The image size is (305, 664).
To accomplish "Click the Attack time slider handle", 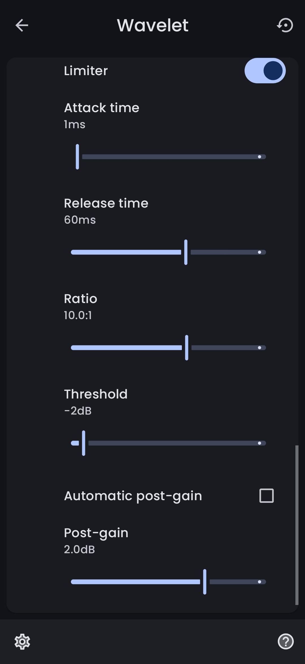I will coord(77,157).
